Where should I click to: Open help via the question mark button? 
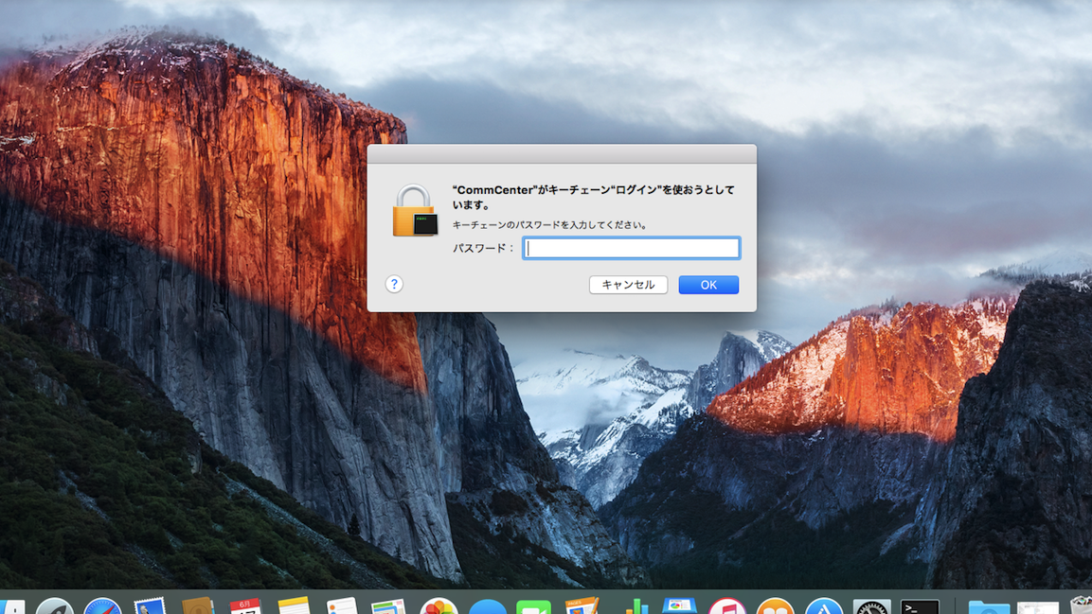point(394,284)
